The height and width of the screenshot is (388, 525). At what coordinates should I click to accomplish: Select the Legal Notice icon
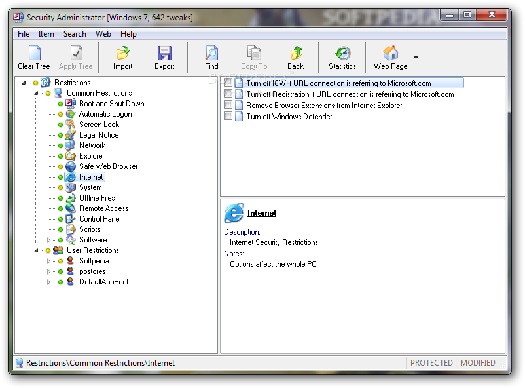point(71,135)
